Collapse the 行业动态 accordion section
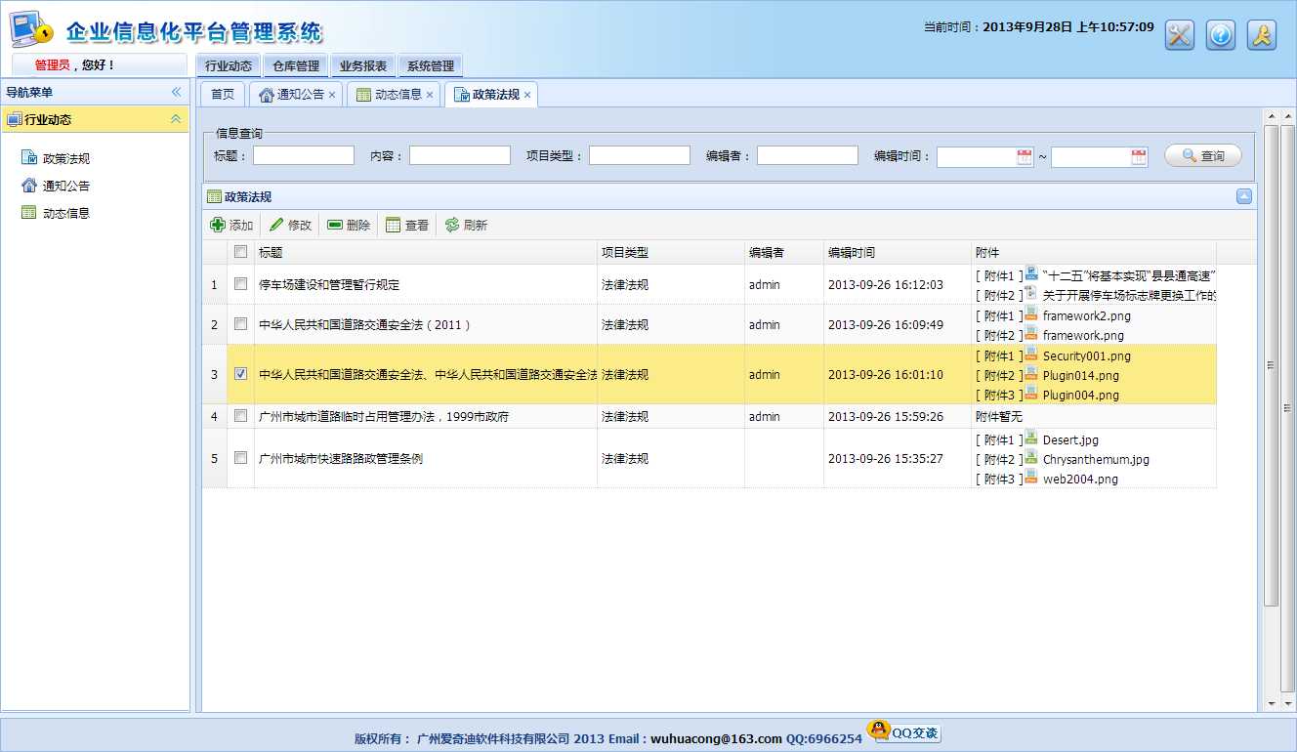 176,119
